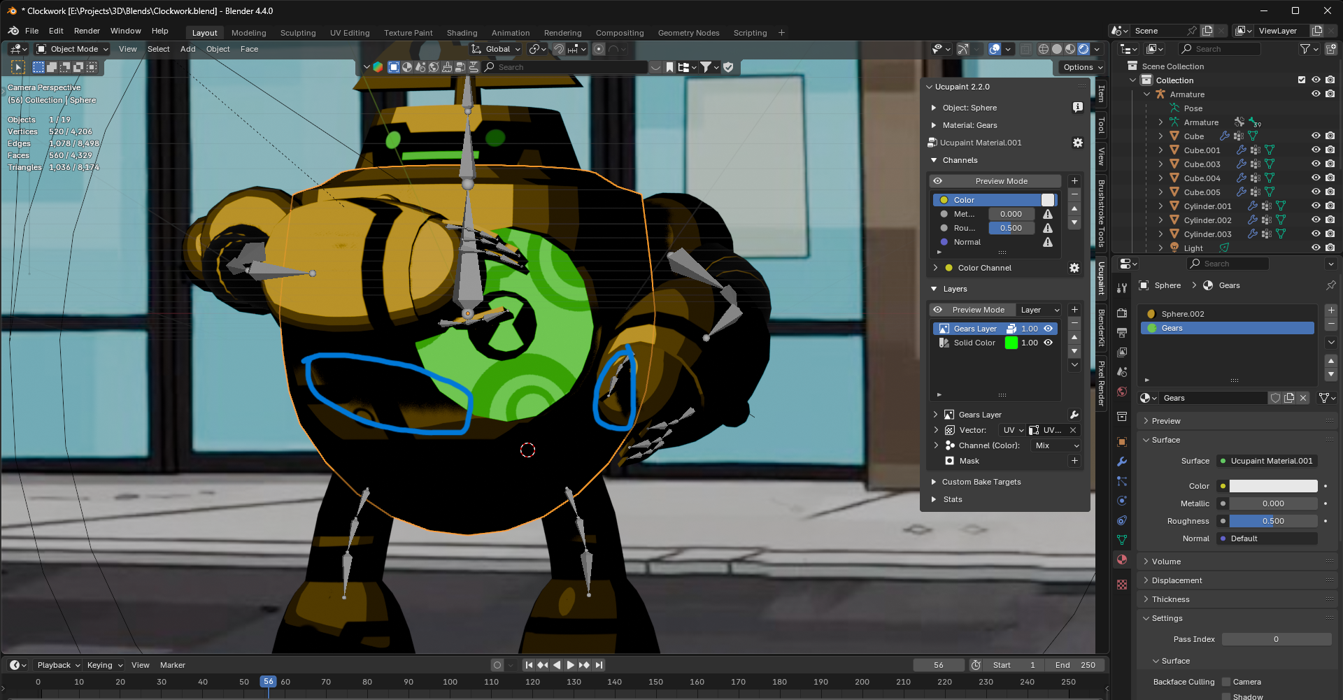Click the Keying popover button
Image resolution: width=1343 pixels, height=700 pixels.
pyautogui.click(x=104, y=665)
